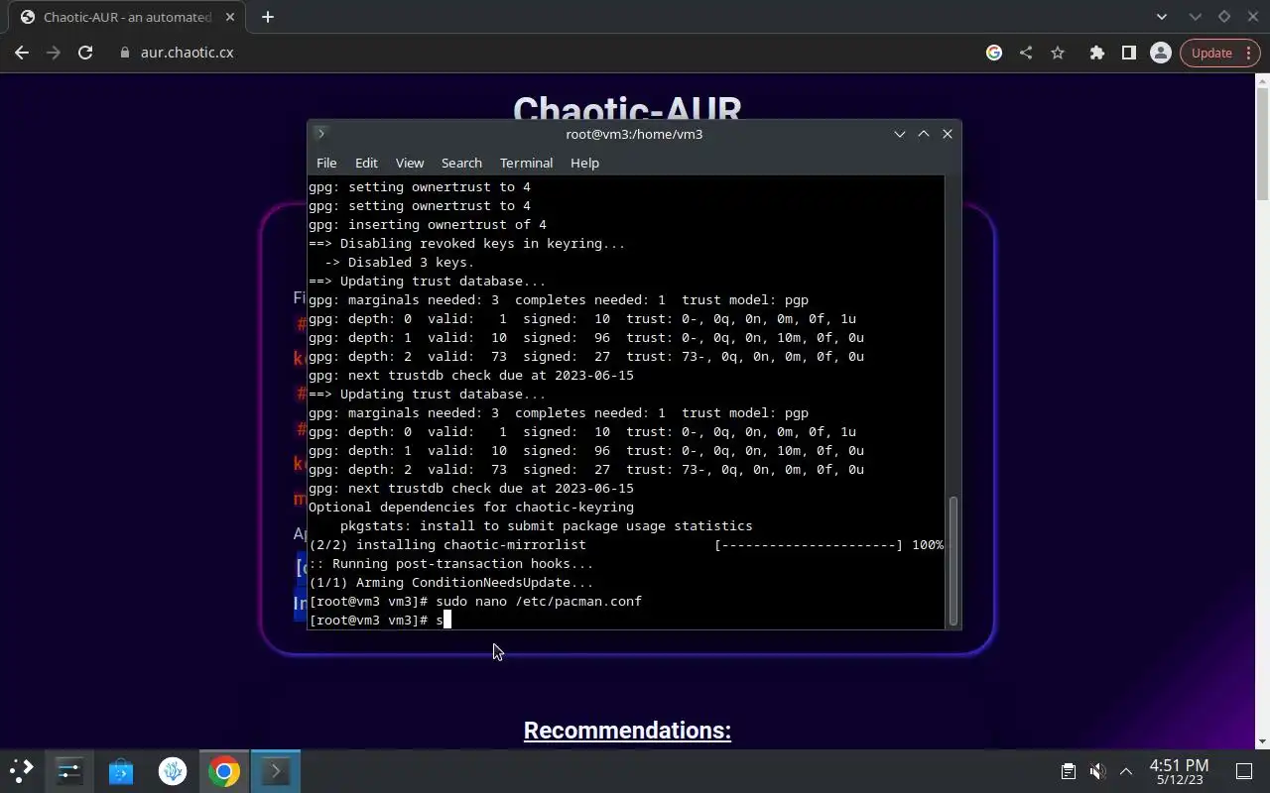Click 'pkgstats: install to submit' line
The image size is (1270, 793).
(x=546, y=526)
